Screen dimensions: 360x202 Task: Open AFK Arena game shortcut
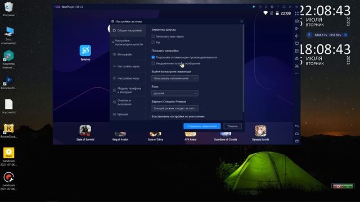coord(190,134)
